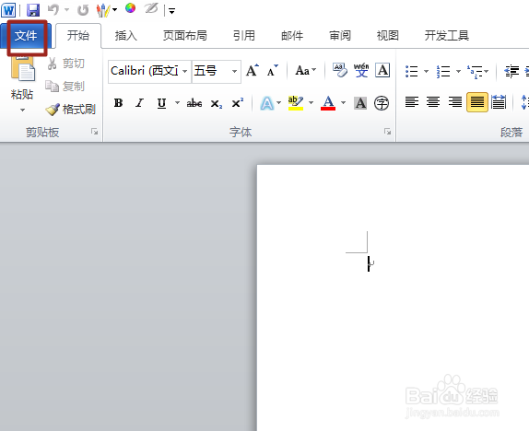Image resolution: width=529 pixels, height=431 pixels.
Task: Expand the 五号 font size dropdown
Action: tap(234, 71)
